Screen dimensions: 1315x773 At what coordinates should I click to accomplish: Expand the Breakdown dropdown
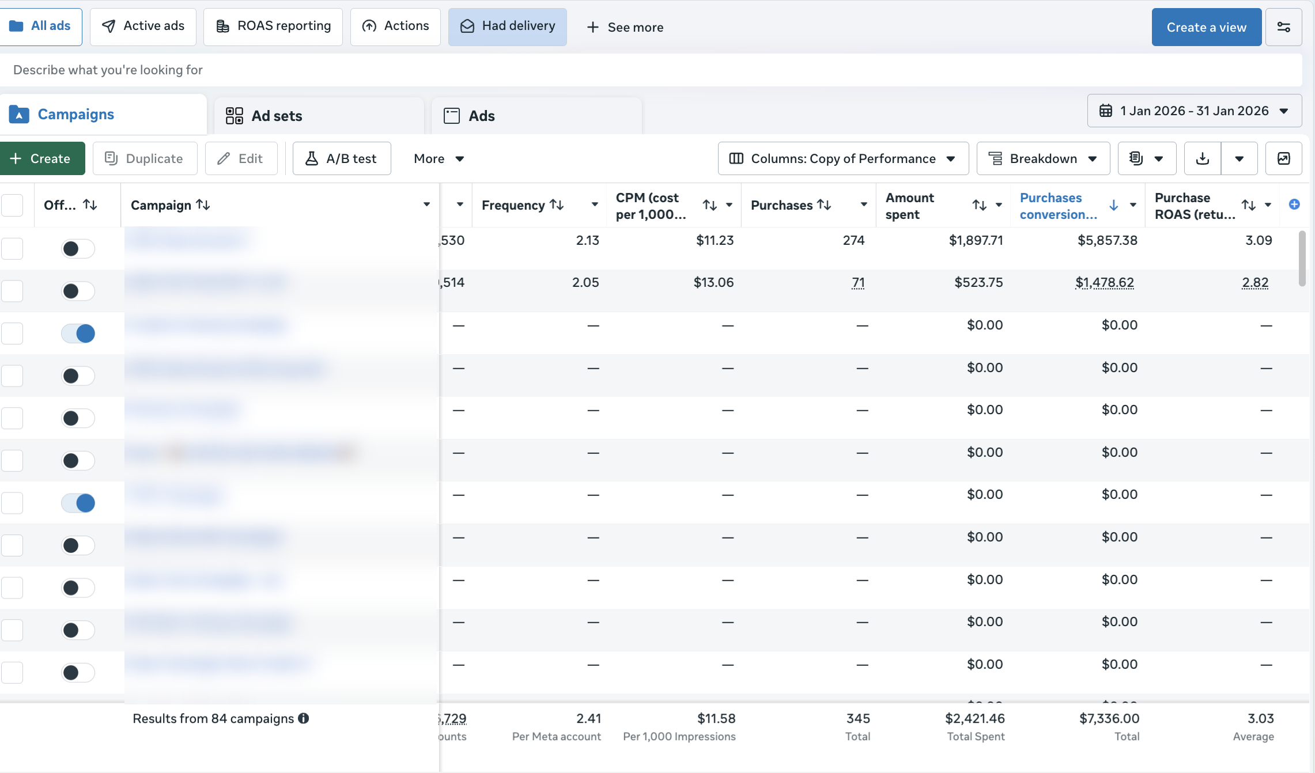pyautogui.click(x=1043, y=158)
